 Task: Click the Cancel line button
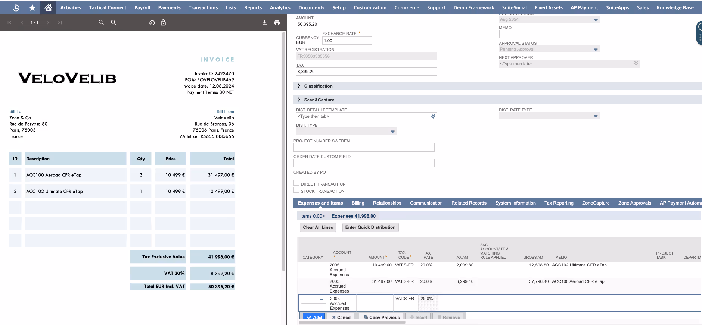[x=342, y=316]
